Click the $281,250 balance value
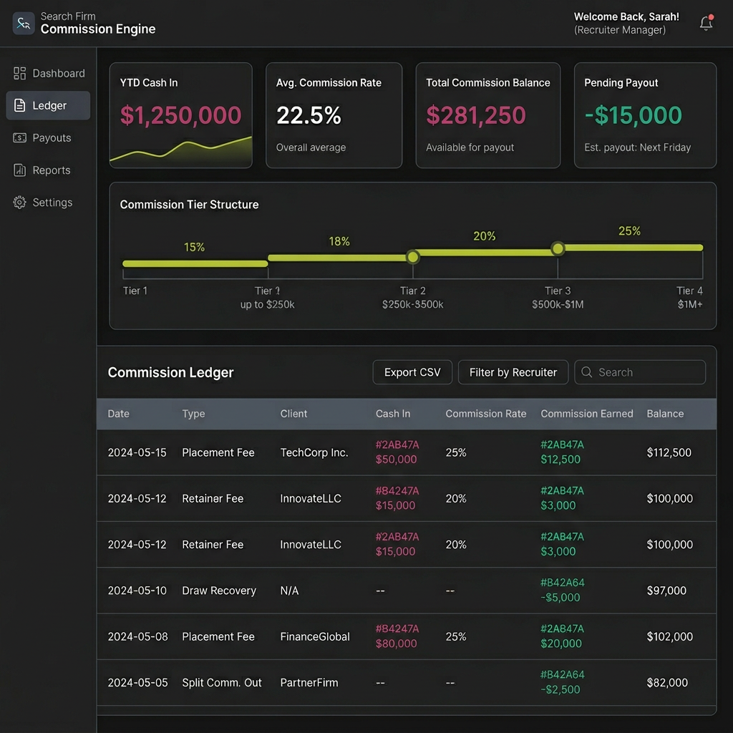Screen dimensions: 733x733 (x=476, y=115)
